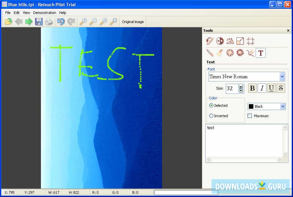Enable the Maximum checkbox
Image resolution: width=293 pixels, height=197 pixels.
pyautogui.click(x=250, y=116)
